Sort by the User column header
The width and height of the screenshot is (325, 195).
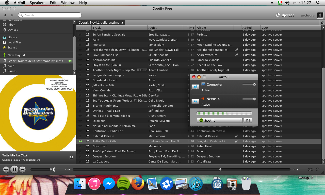pos(291,28)
